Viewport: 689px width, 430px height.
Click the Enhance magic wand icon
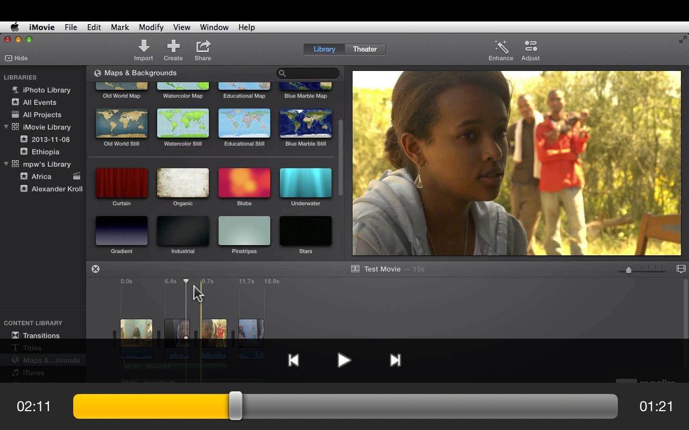[501, 46]
